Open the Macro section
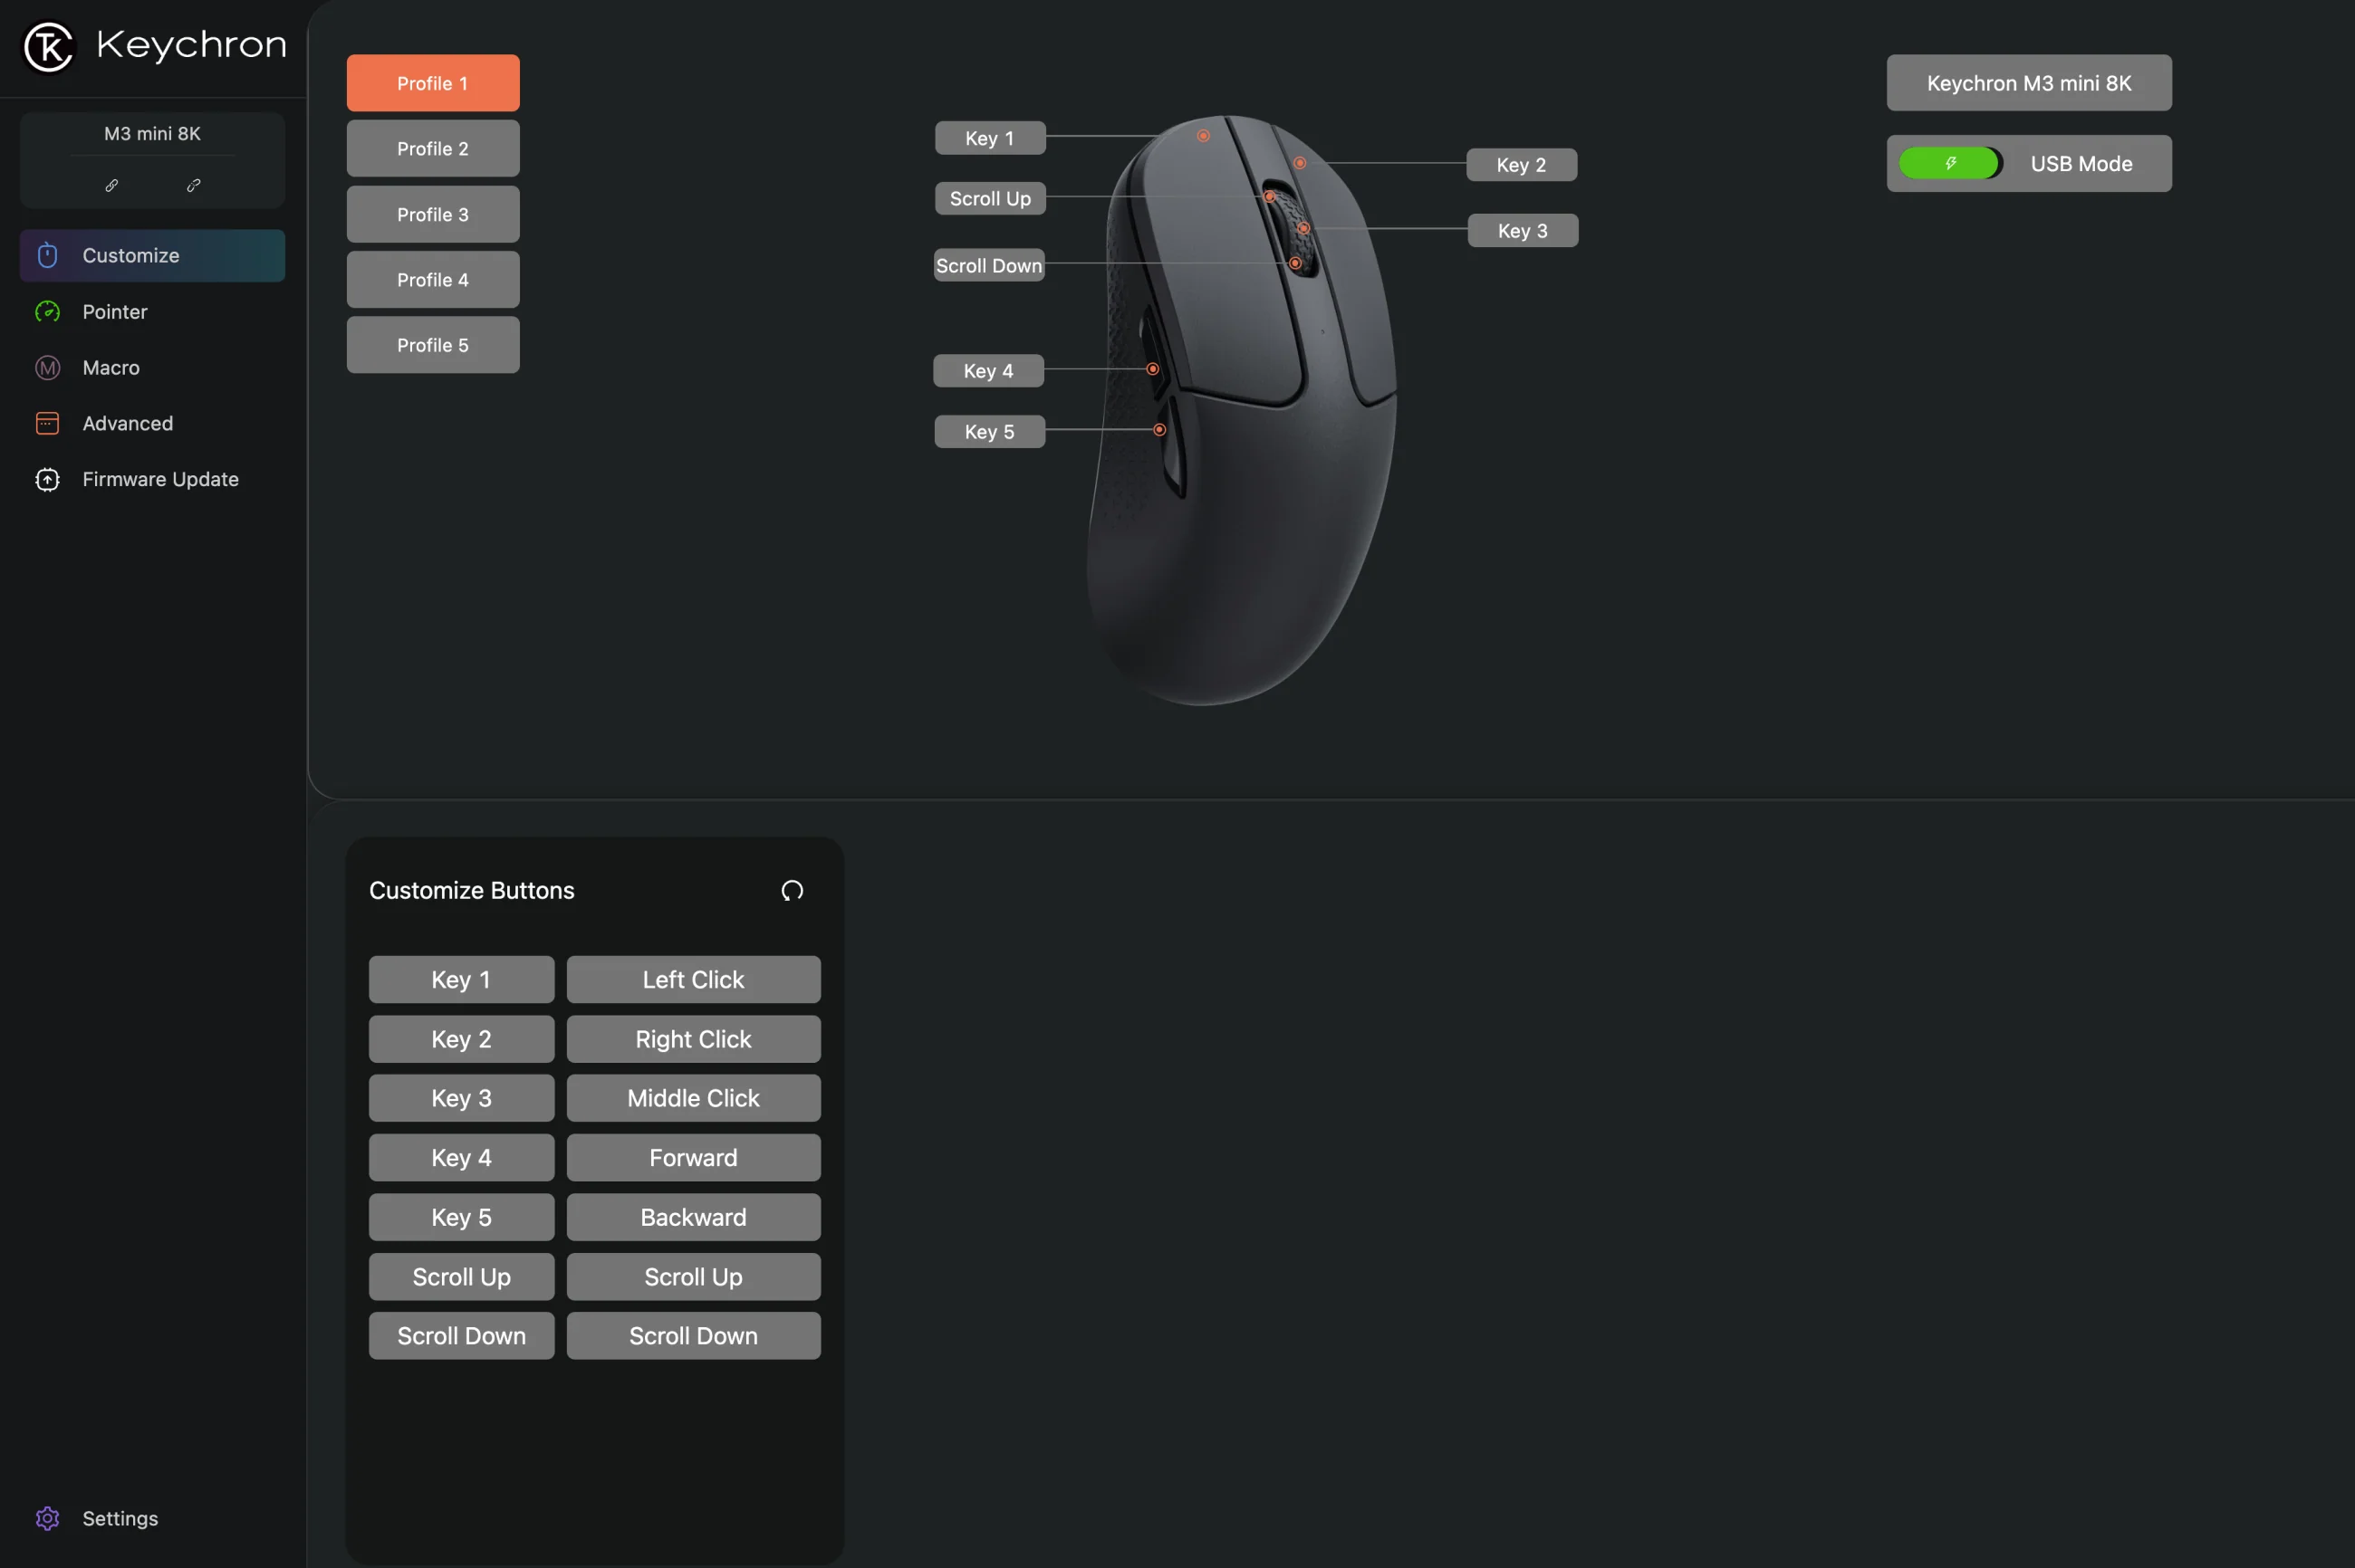 pos(152,367)
